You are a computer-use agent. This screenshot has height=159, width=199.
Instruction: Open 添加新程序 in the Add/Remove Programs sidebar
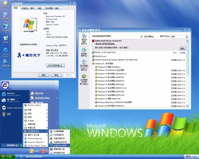pos(84,52)
